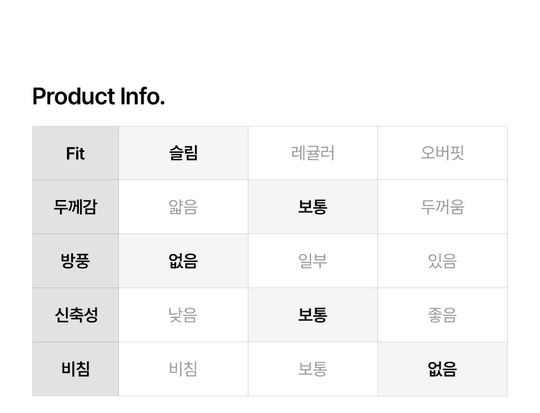
Task: Click 없음 in the 비침 row
Action: (x=442, y=369)
